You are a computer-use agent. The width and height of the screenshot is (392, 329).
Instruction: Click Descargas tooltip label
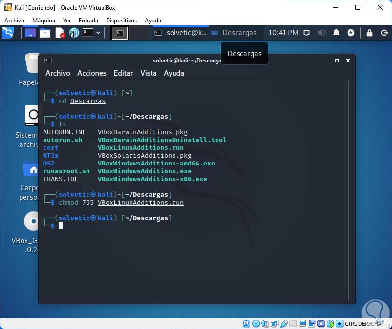point(244,54)
